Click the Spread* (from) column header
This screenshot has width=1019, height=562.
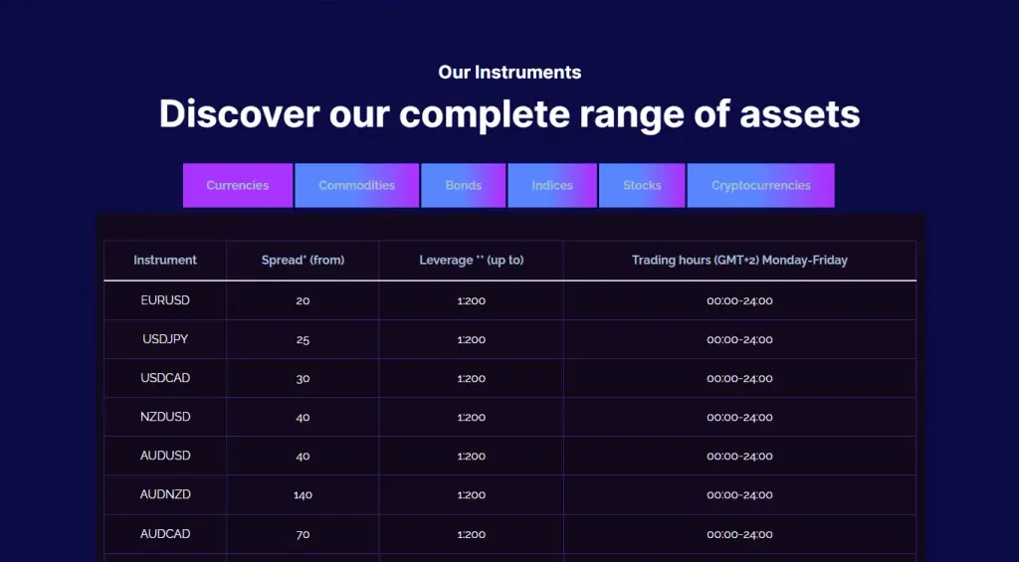click(x=303, y=260)
